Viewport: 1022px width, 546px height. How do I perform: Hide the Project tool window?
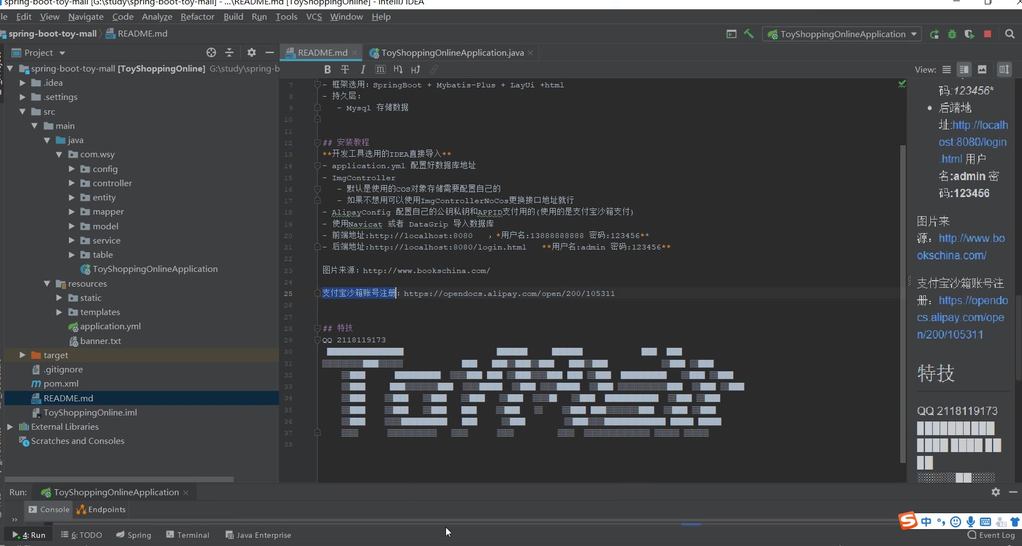click(x=269, y=52)
